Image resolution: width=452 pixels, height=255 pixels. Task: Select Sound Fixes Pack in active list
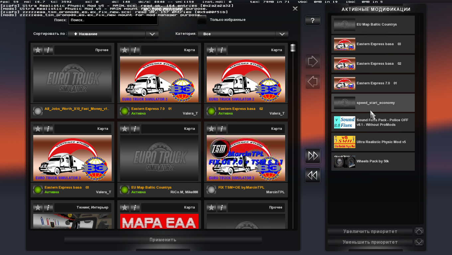pos(373,123)
